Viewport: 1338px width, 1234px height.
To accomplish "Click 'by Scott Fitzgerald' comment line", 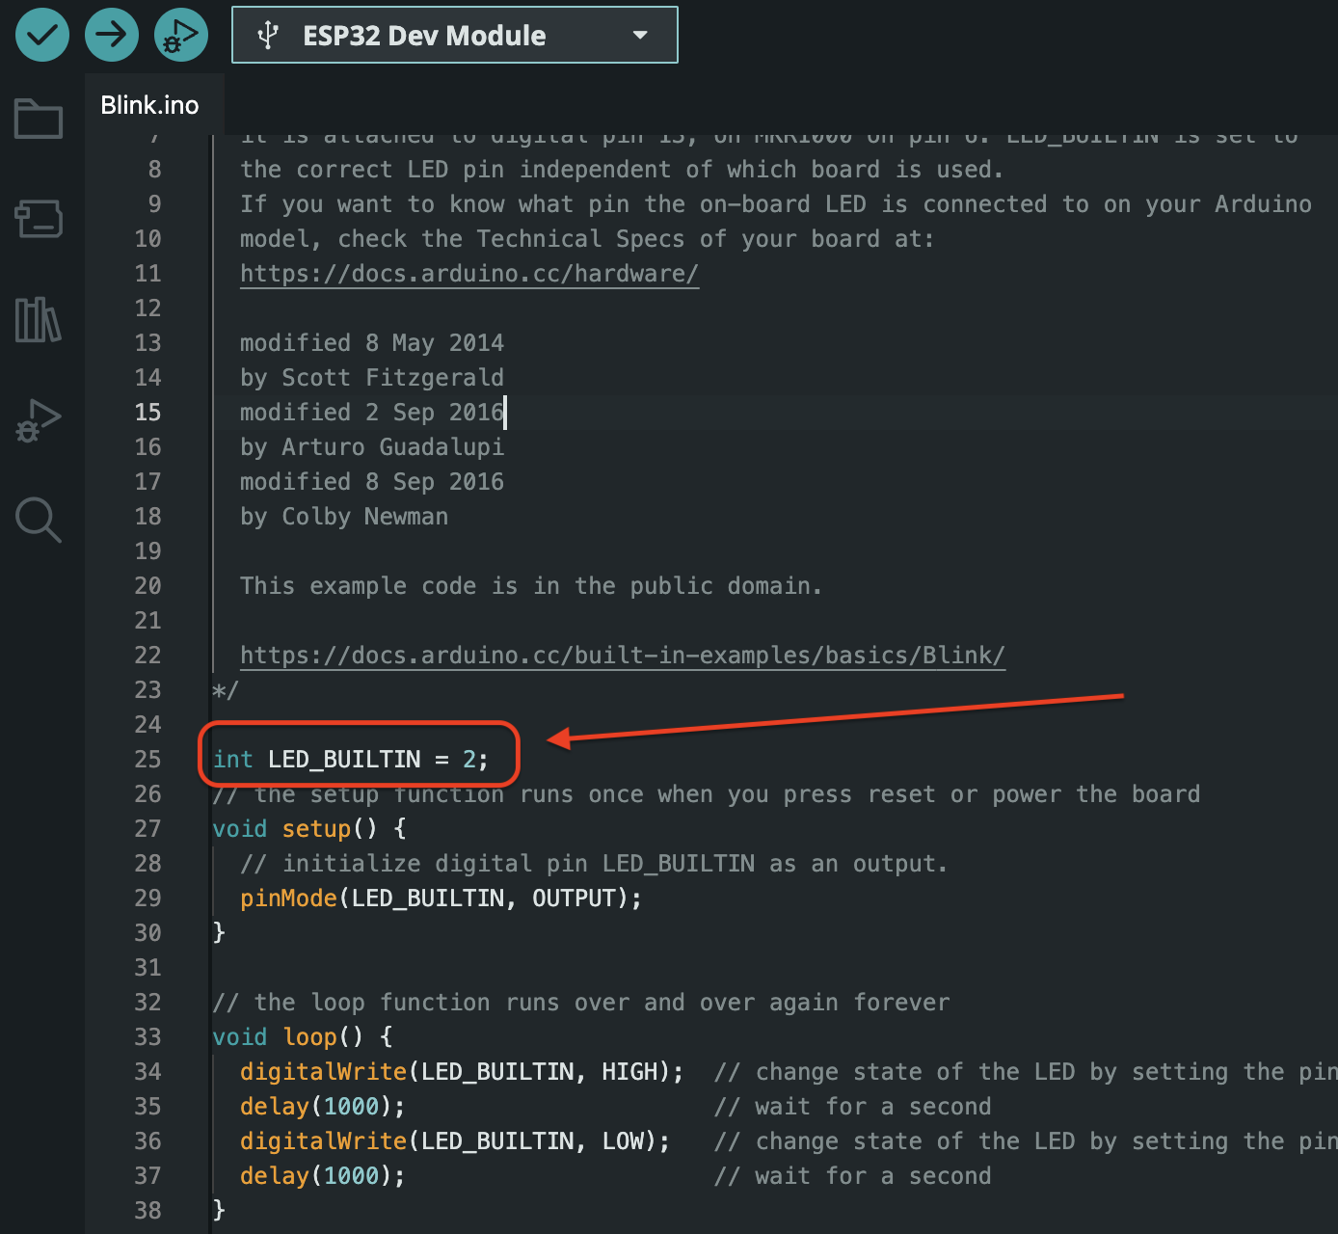I will [x=372, y=378].
